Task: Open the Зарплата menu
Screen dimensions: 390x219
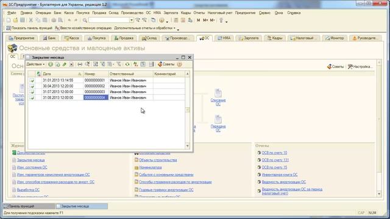Action: (x=171, y=13)
